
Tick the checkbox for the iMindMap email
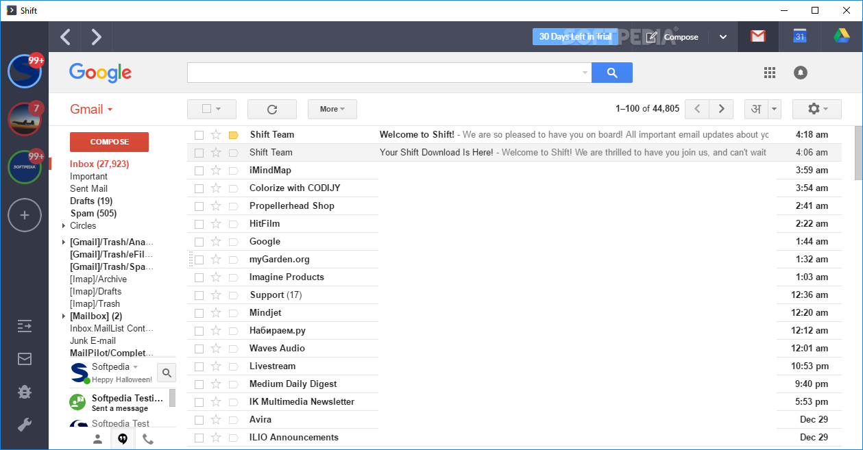click(x=199, y=171)
